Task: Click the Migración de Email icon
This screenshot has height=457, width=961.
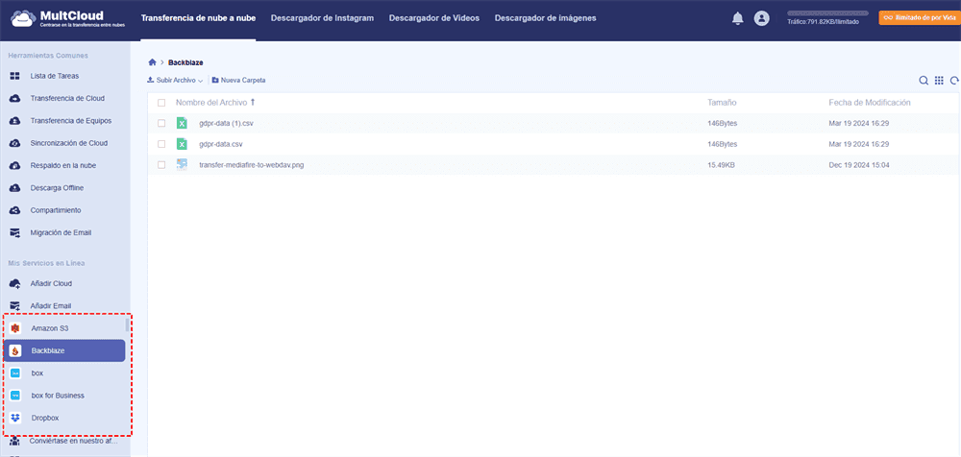Action: click(x=15, y=232)
